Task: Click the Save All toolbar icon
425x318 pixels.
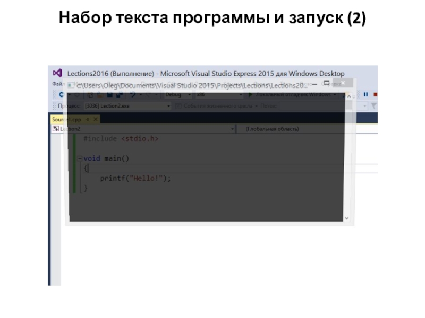Action: pyautogui.click(x=120, y=95)
